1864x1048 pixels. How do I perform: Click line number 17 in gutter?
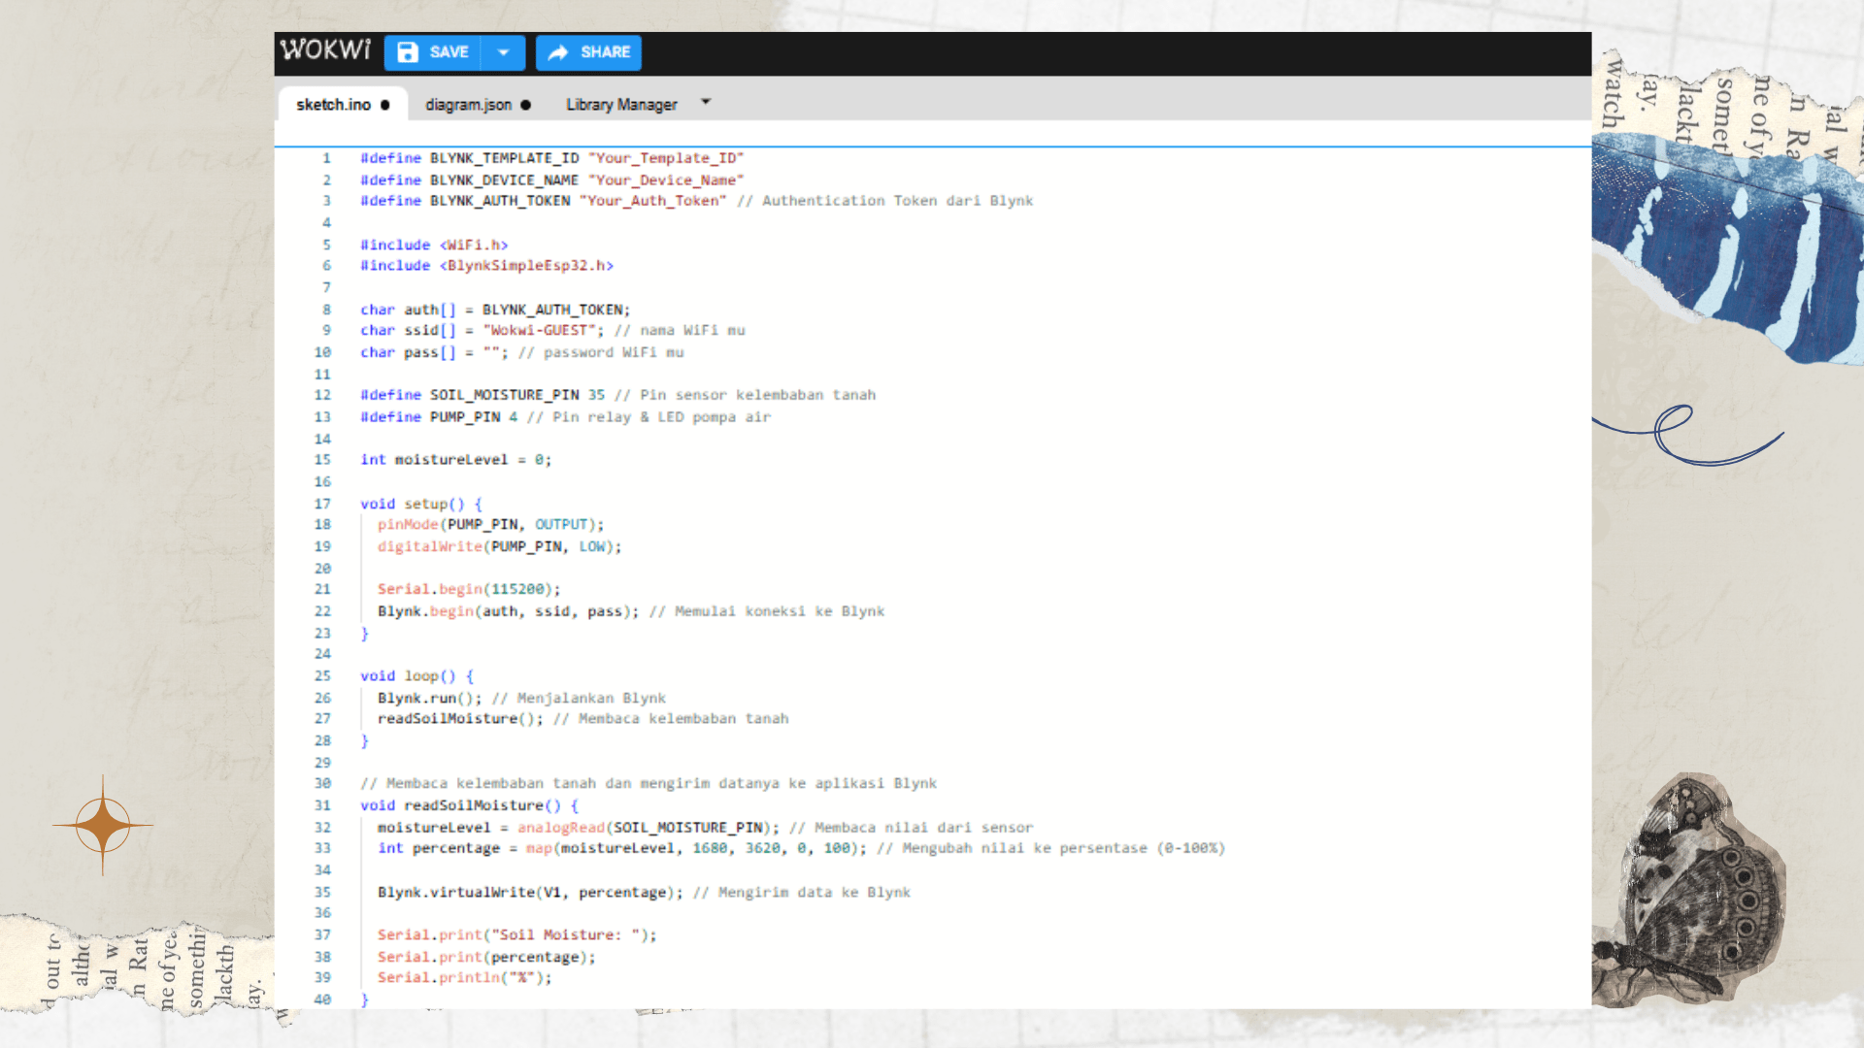pos(322,505)
